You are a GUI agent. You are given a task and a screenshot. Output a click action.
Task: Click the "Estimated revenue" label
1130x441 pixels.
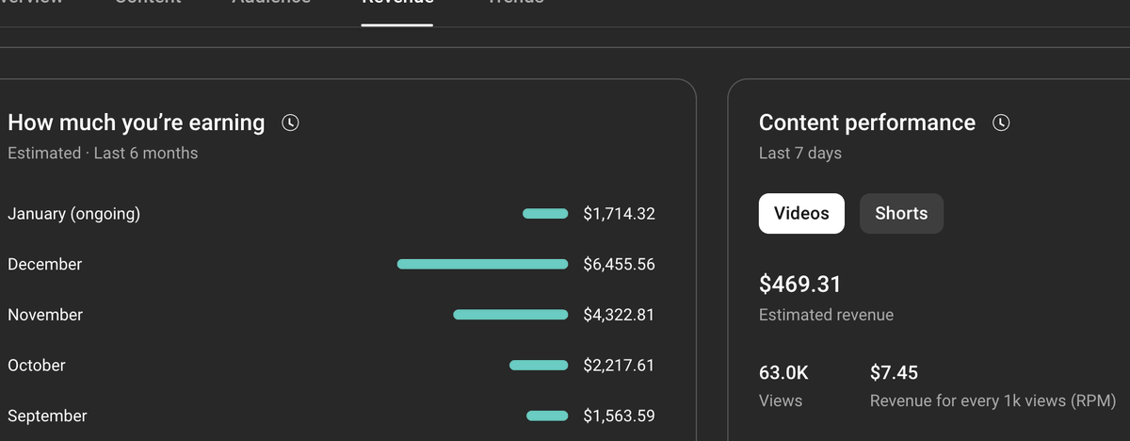tap(826, 315)
